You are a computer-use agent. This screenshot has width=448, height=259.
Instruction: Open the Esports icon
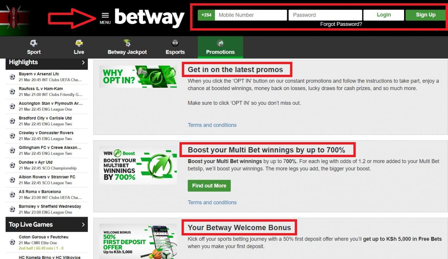[175, 43]
